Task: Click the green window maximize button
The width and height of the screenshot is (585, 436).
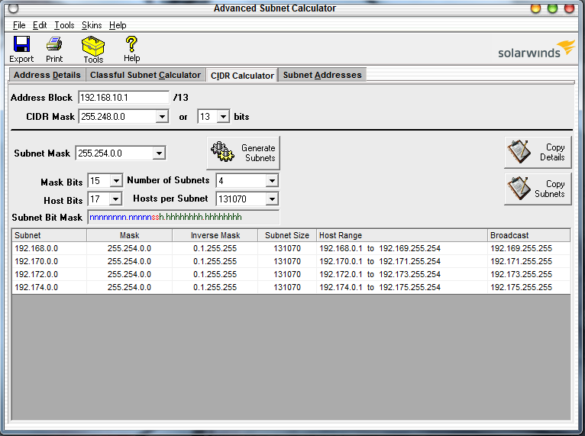Action: 552,8
